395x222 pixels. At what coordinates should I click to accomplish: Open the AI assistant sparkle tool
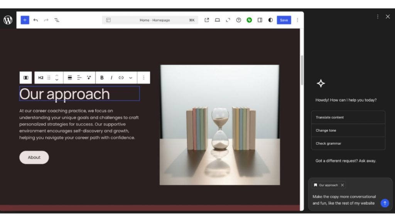click(89, 77)
